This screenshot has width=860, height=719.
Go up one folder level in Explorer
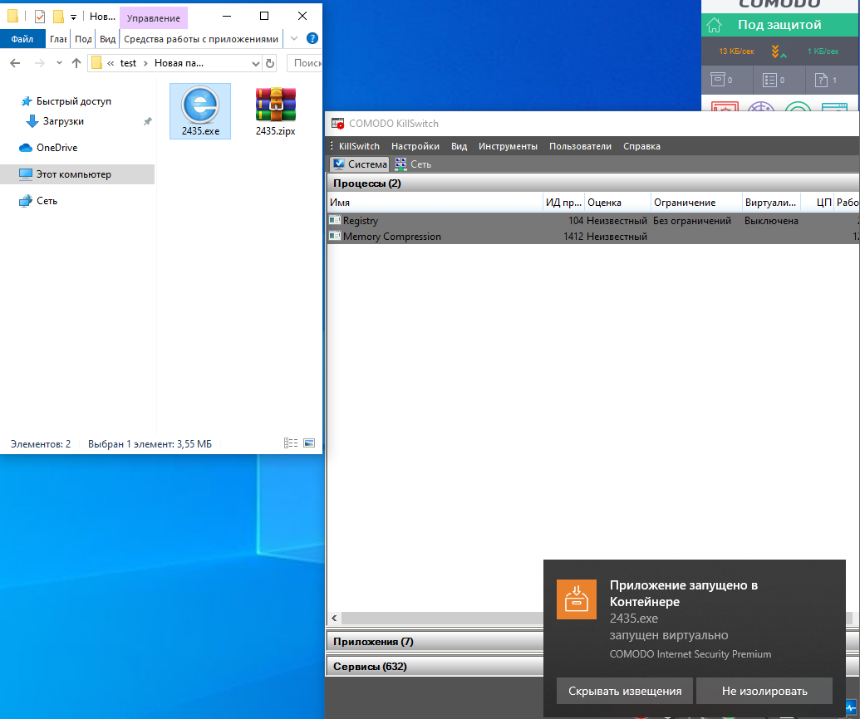coord(76,63)
